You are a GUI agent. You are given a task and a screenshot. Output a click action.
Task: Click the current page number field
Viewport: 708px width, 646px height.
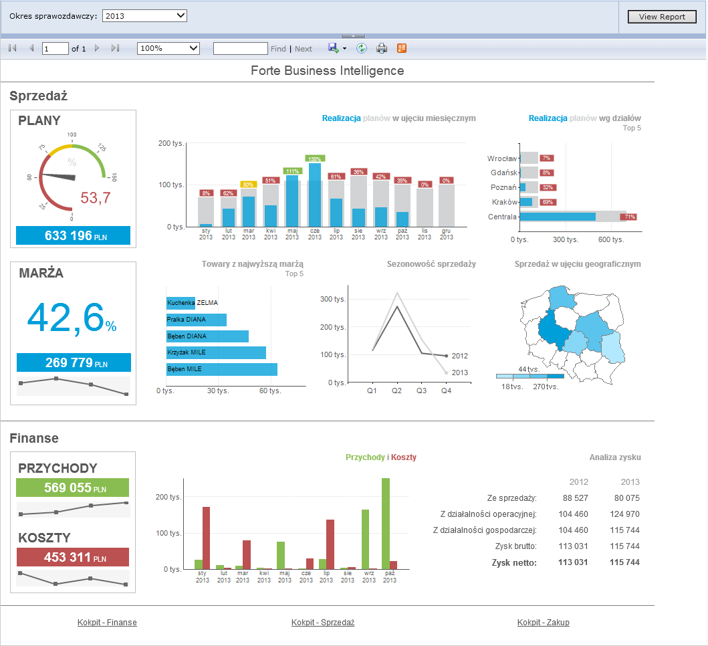point(55,48)
